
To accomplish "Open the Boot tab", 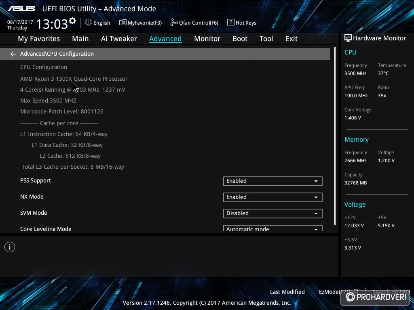I will pos(240,39).
